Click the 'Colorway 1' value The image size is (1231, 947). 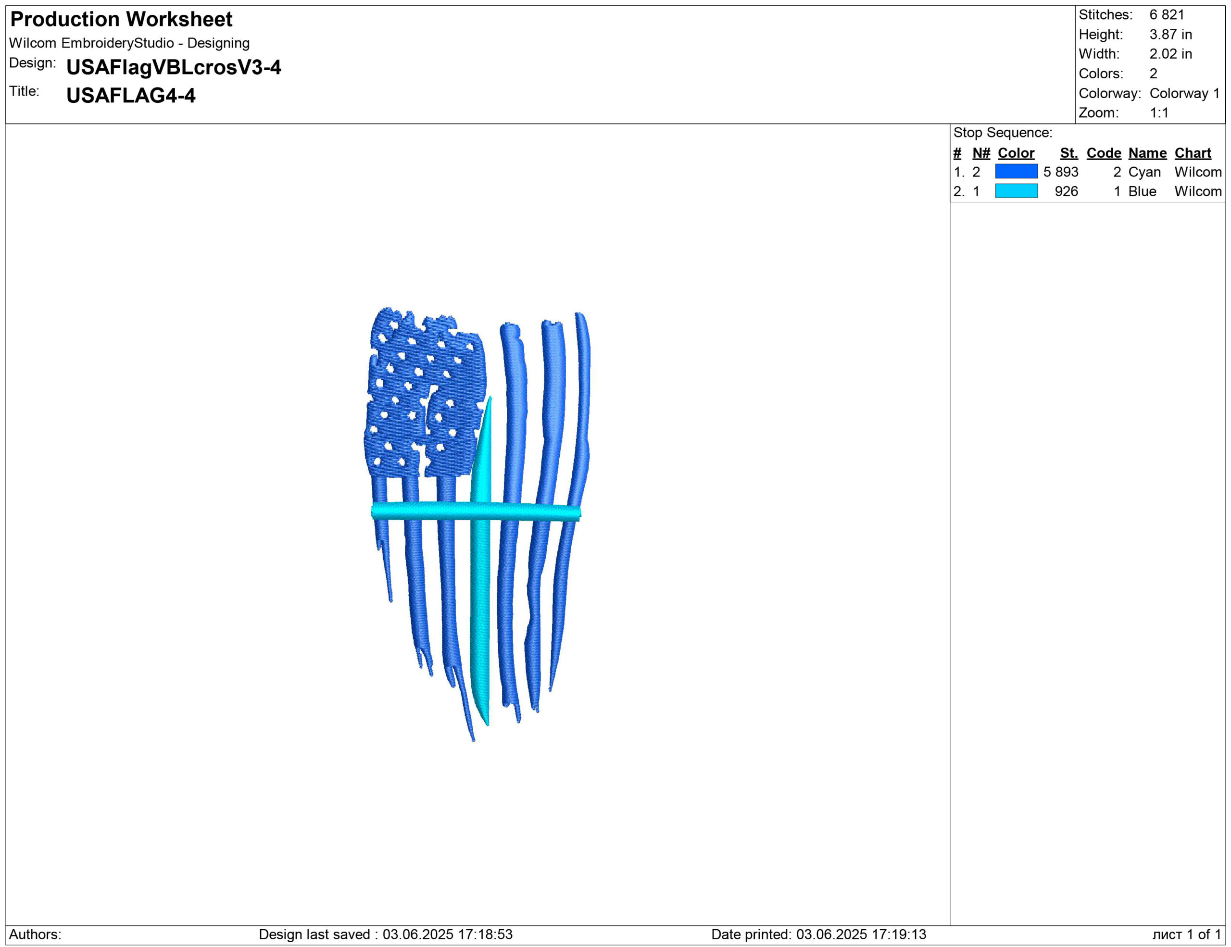pyautogui.click(x=1184, y=93)
